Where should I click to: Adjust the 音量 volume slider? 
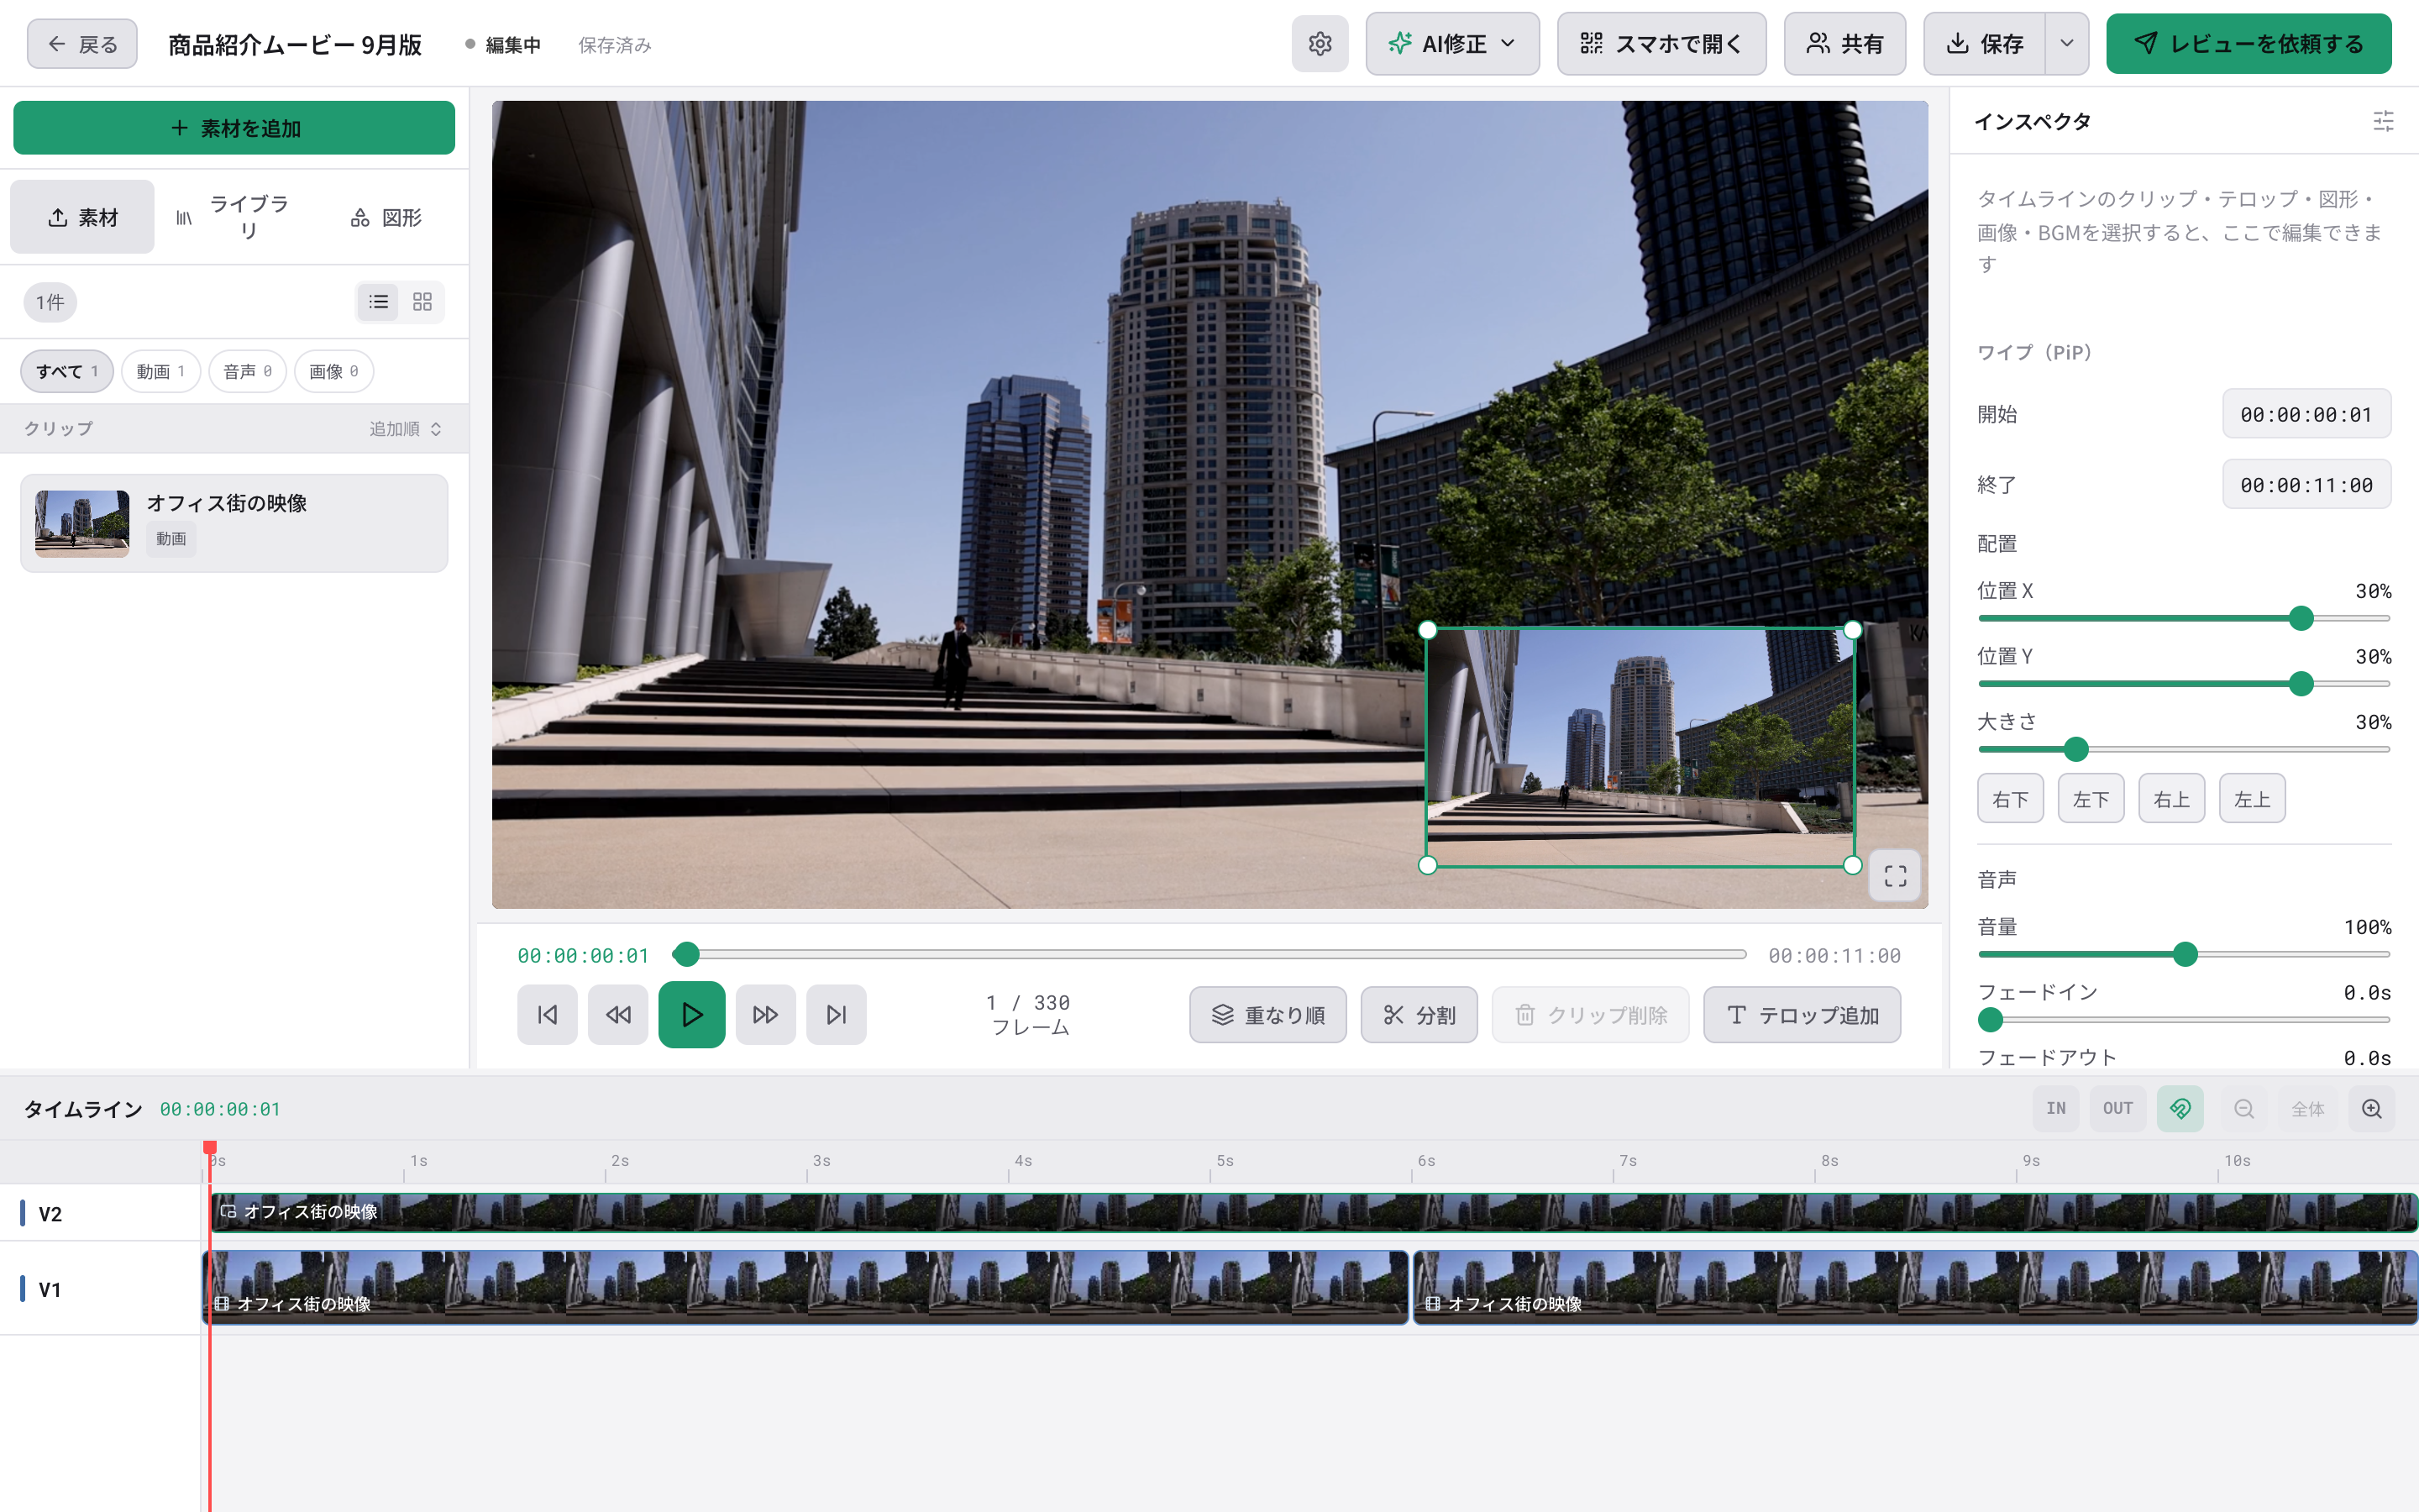pos(2184,955)
